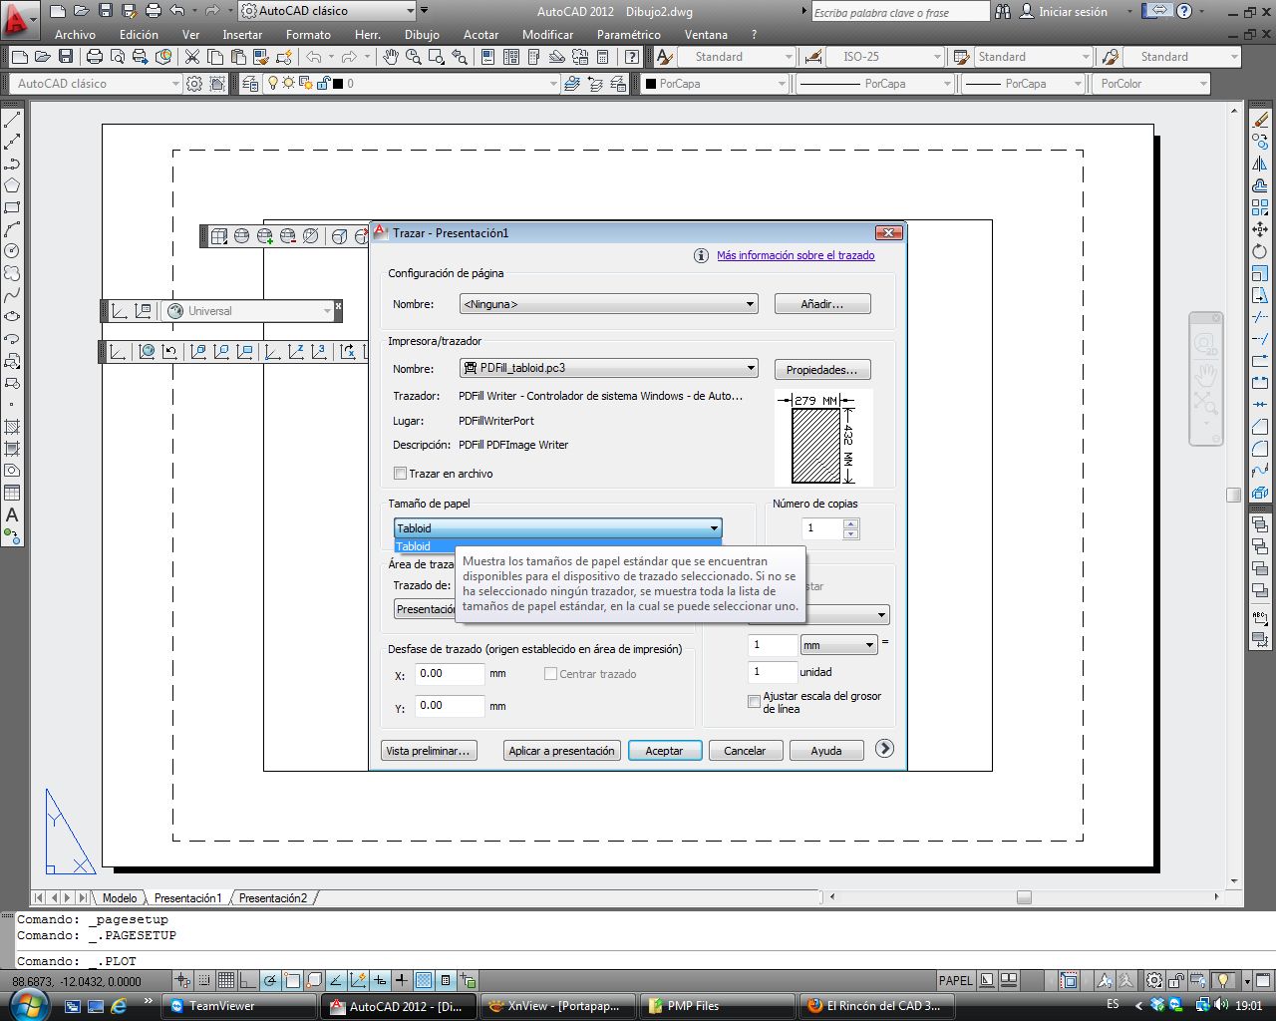
Task: Click the Rotate tool in Modify toolbar
Action: [x=1260, y=251]
